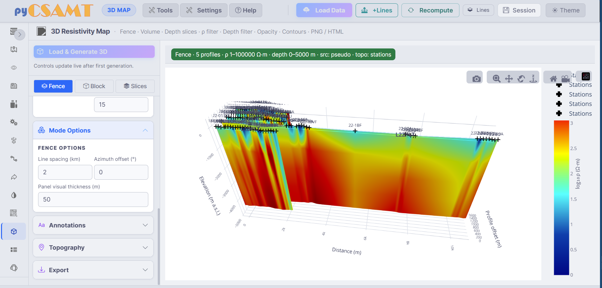This screenshot has width=602, height=288.
Task: Open the bottle and tools sidebar icon
Action: (x=14, y=104)
